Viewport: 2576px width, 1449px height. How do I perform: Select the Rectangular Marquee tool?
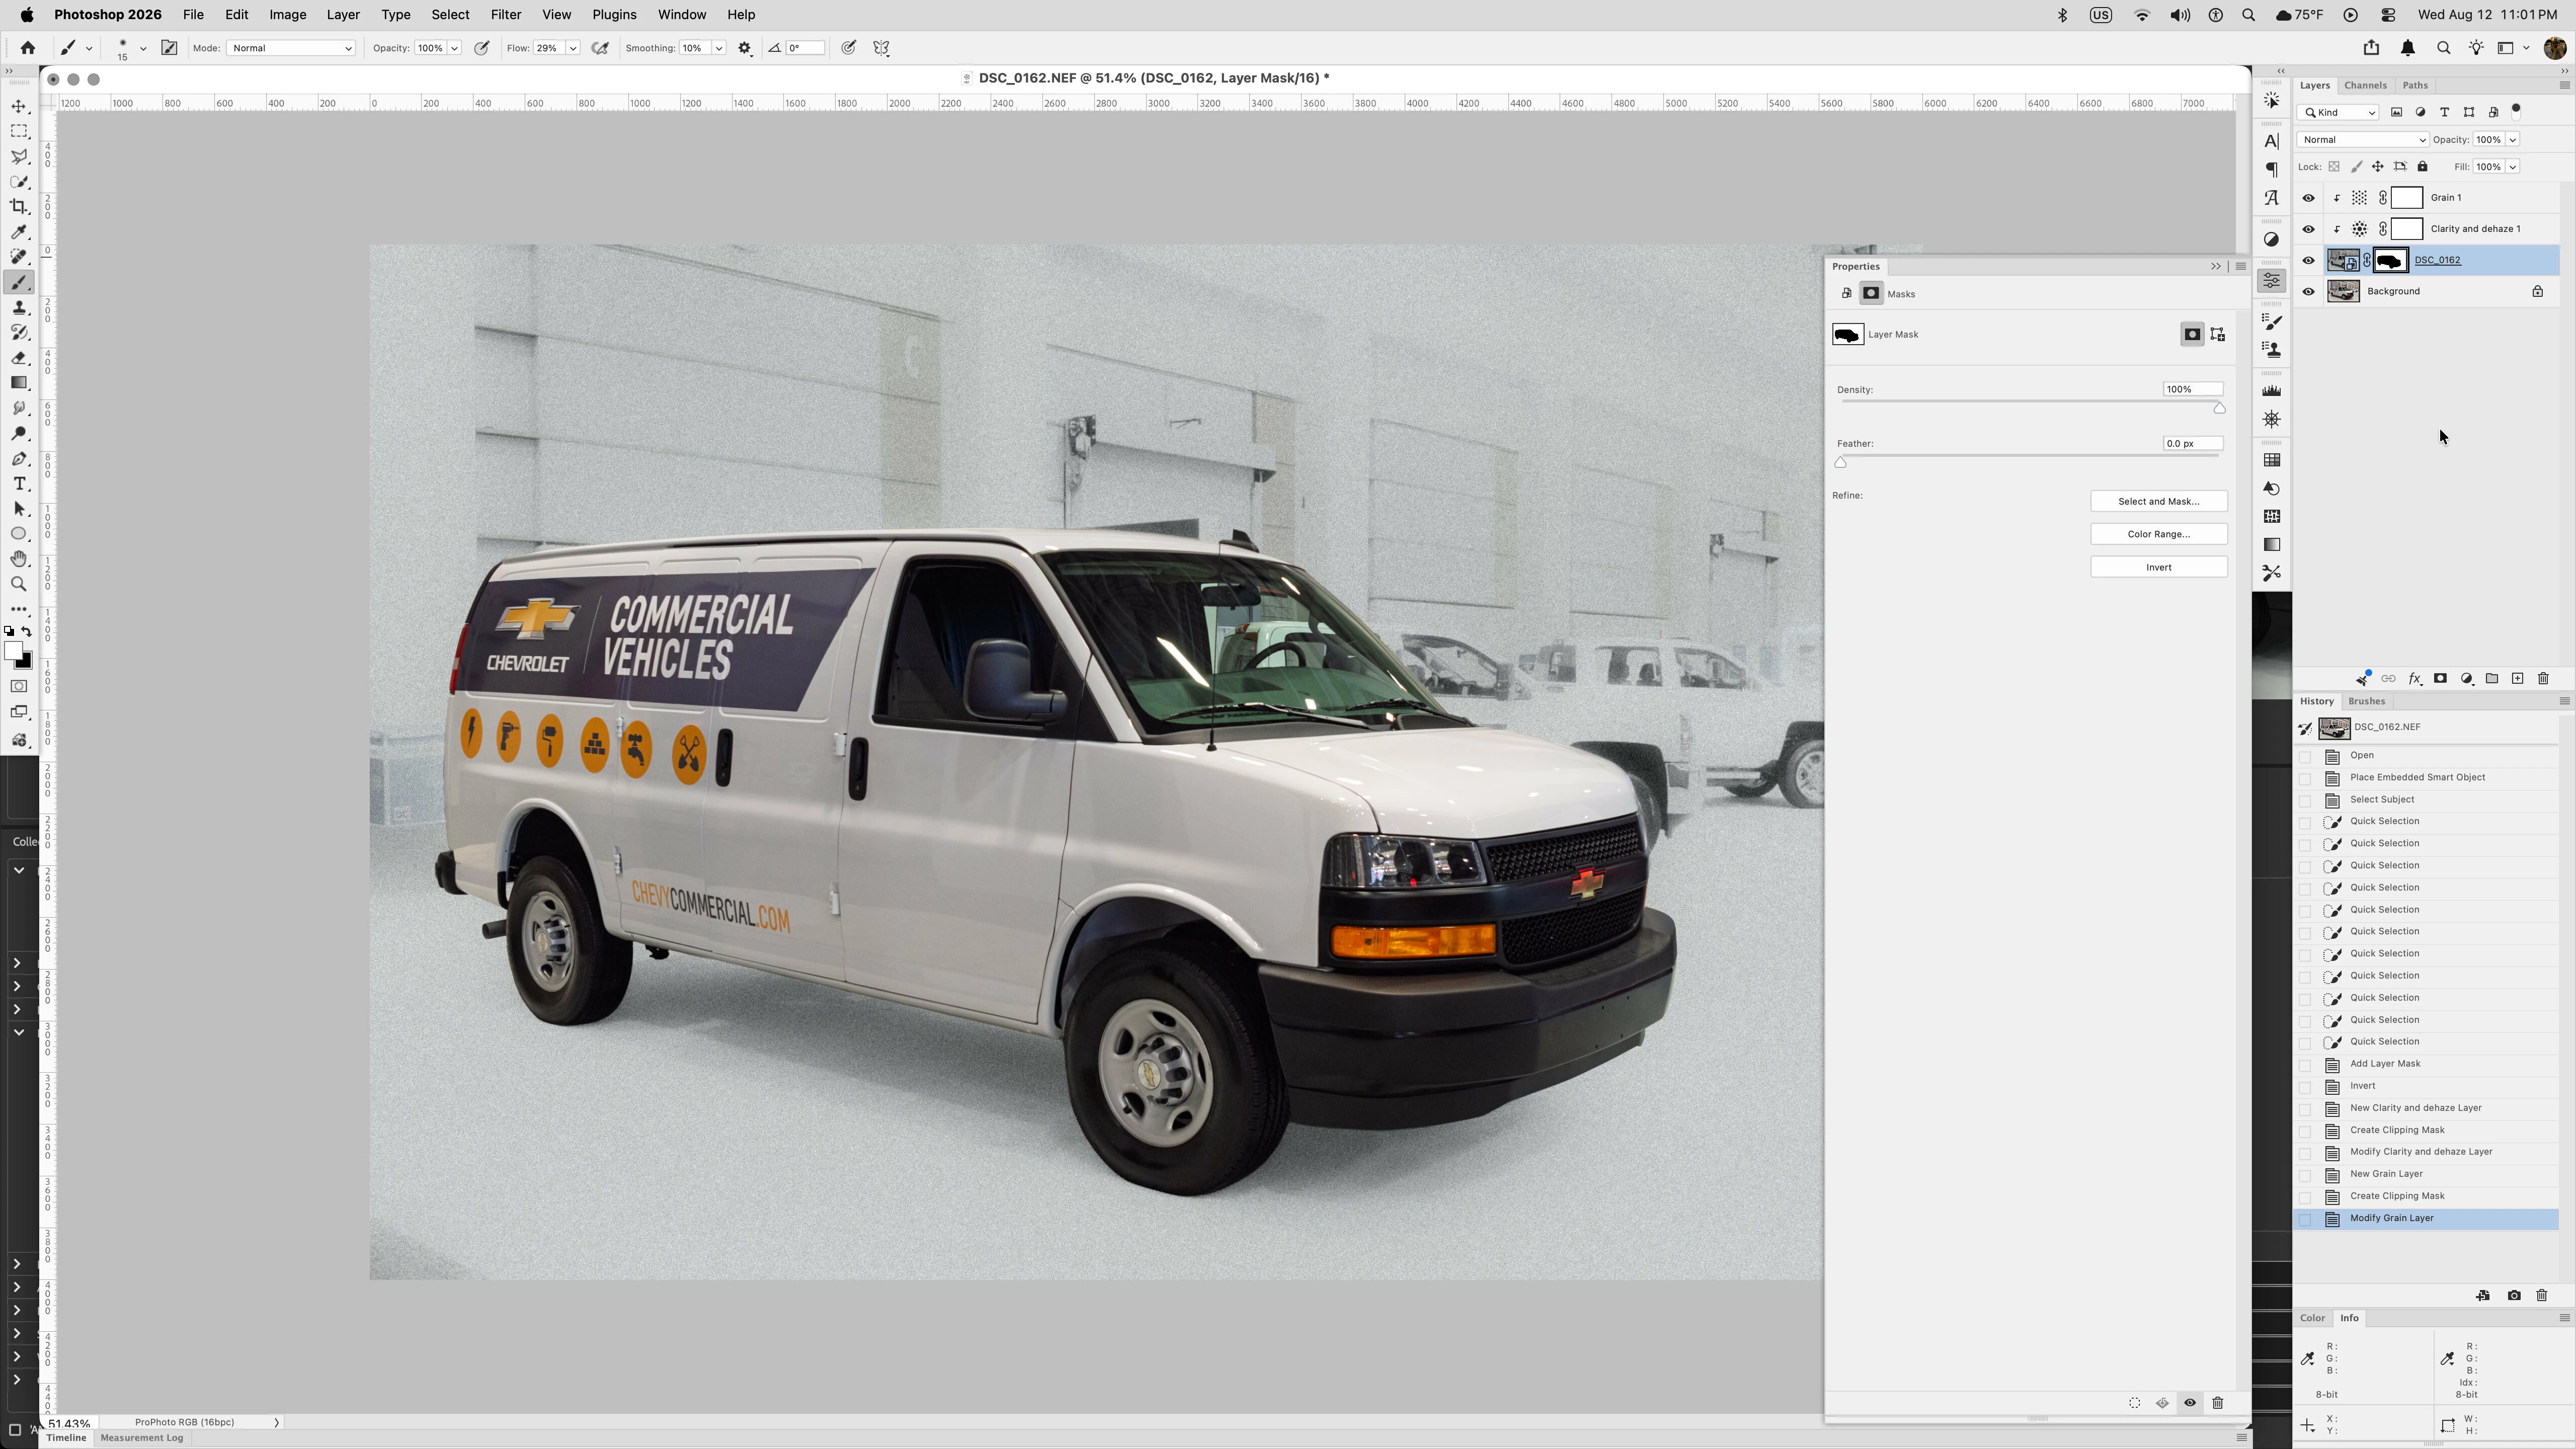pyautogui.click(x=19, y=131)
